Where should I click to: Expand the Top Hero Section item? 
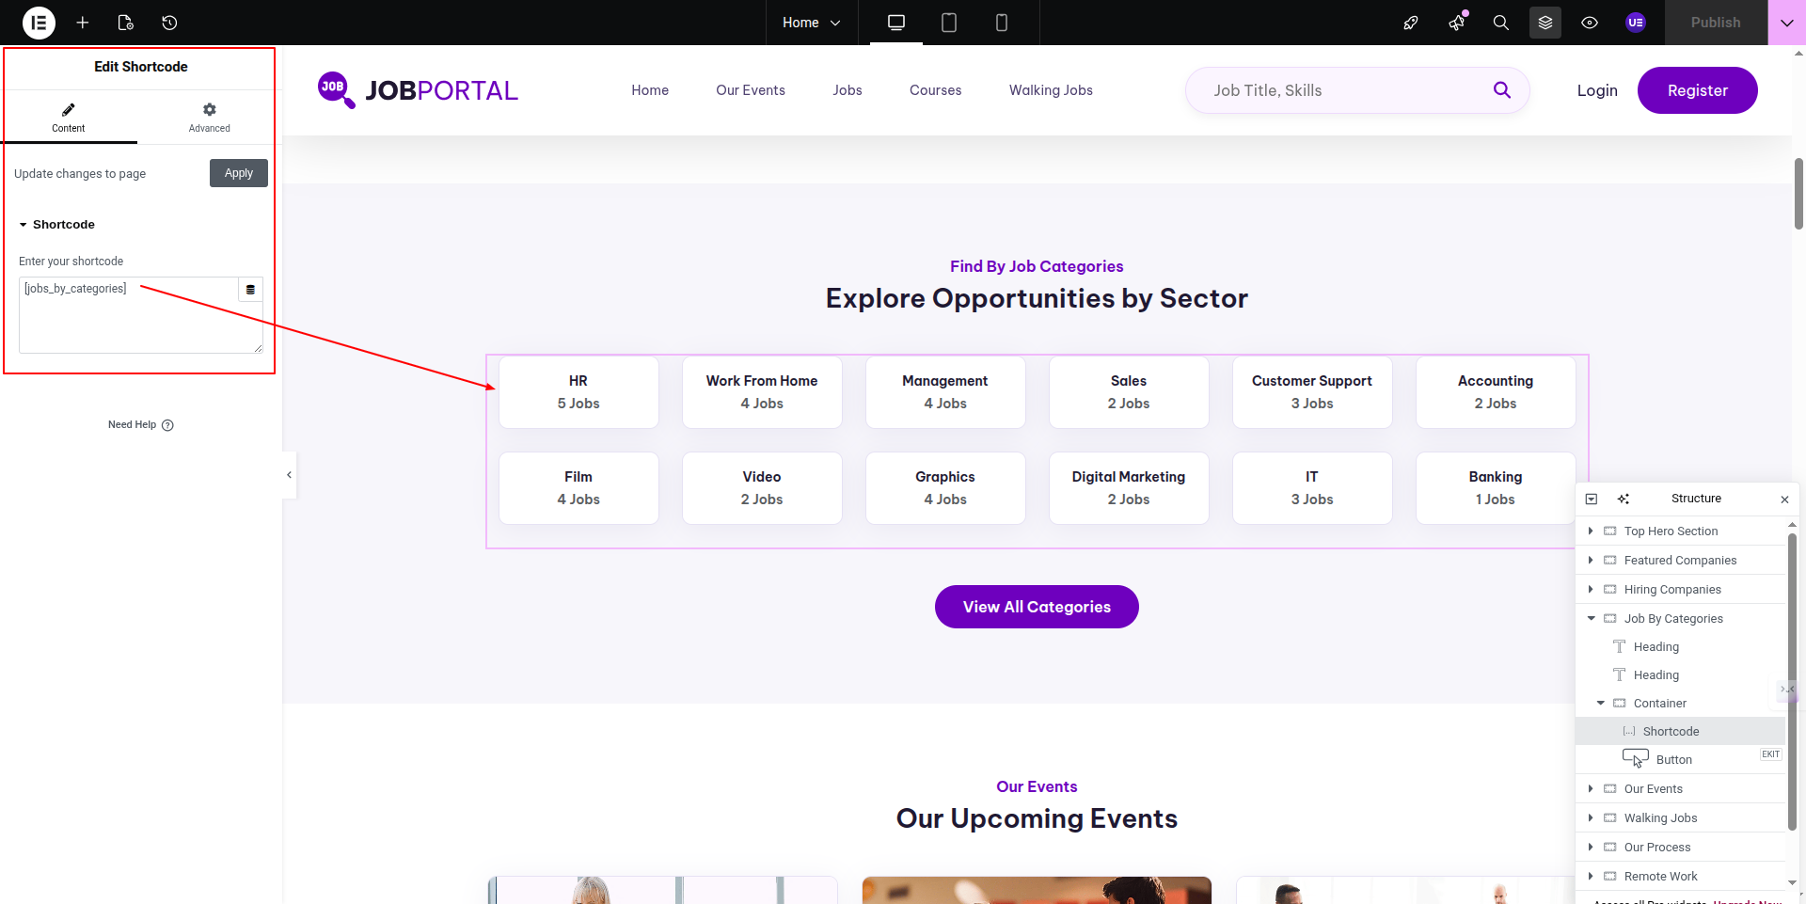click(x=1591, y=531)
